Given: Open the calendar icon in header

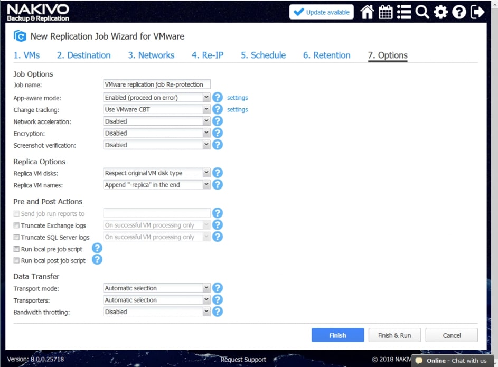Looking at the screenshot, I should point(386,12).
